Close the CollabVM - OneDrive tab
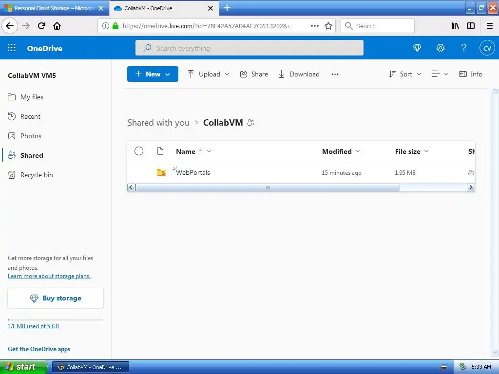499x374 pixels. [211, 8]
